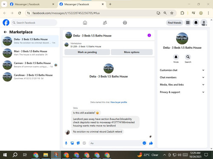The width and height of the screenshot is (213, 159).
Task: Click Delia listing thumbnail in right panel
Action: tap(182, 38)
